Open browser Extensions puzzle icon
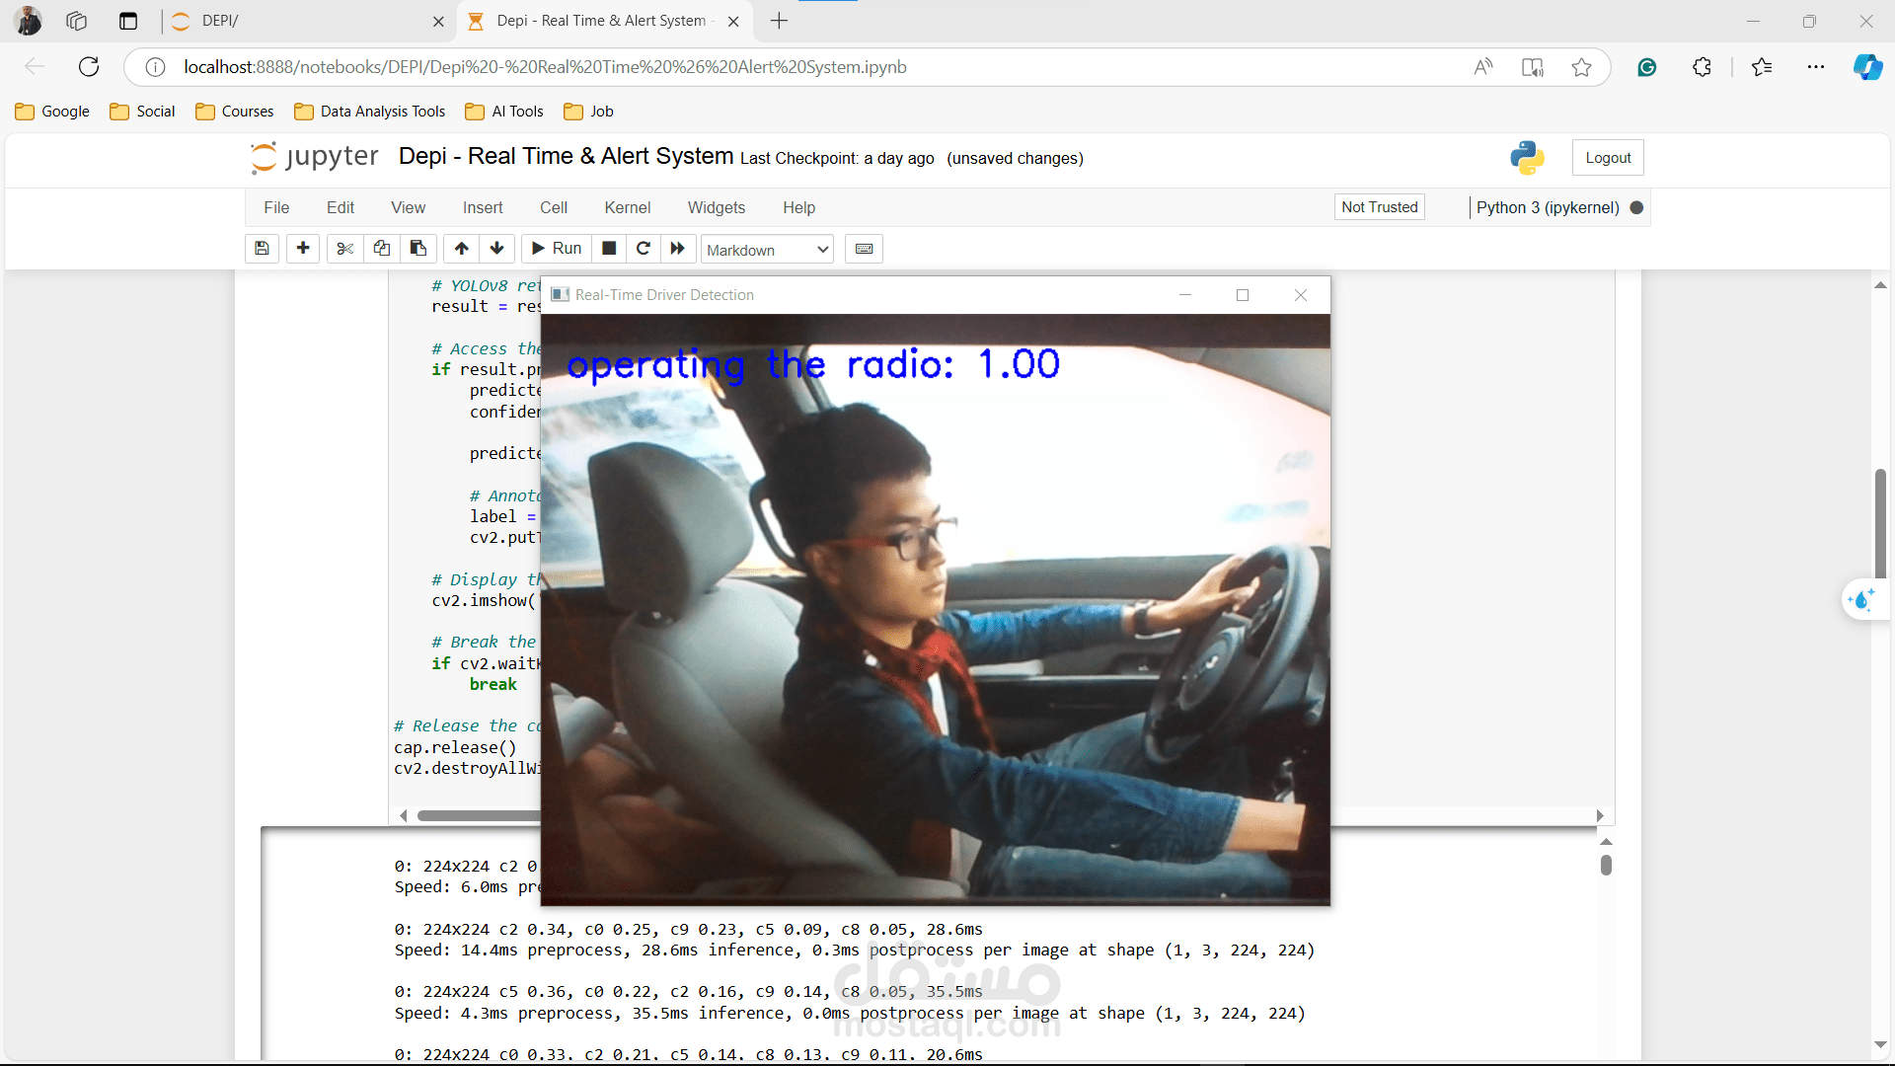Viewport: 1895px width, 1066px height. click(x=1703, y=67)
